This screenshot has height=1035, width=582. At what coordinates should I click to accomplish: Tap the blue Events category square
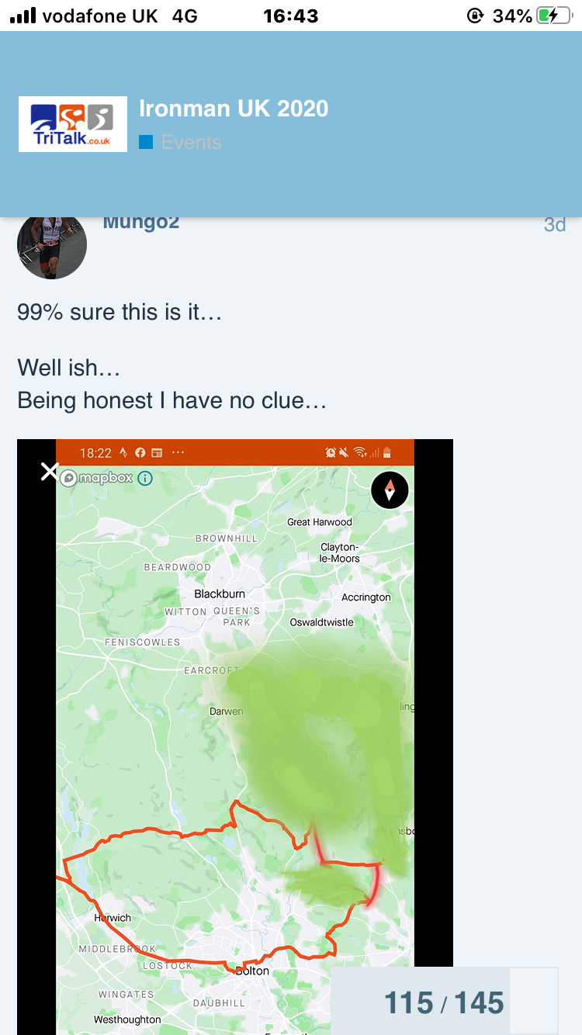point(146,142)
